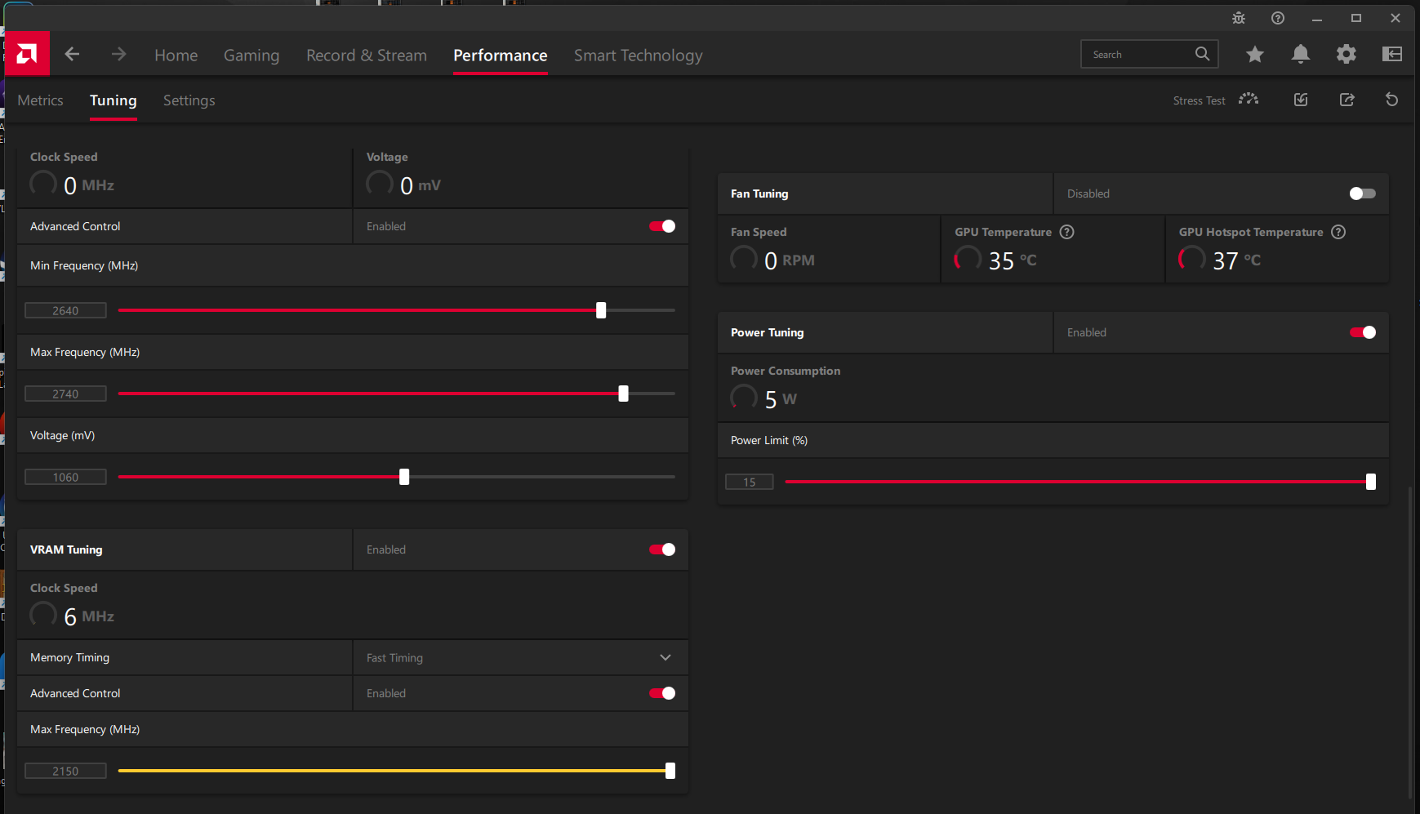Click the Power Limit slider handle
Image resolution: width=1420 pixels, height=814 pixels.
point(1370,482)
